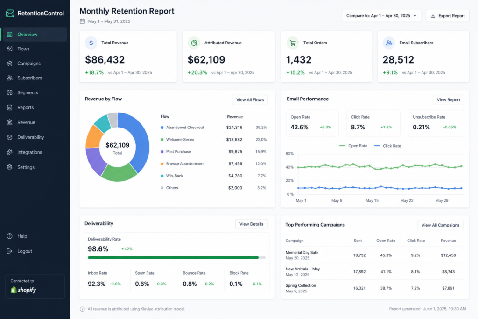Click the Overview sidebar icon
Image resolution: width=478 pixels, height=319 pixels.
[10, 35]
